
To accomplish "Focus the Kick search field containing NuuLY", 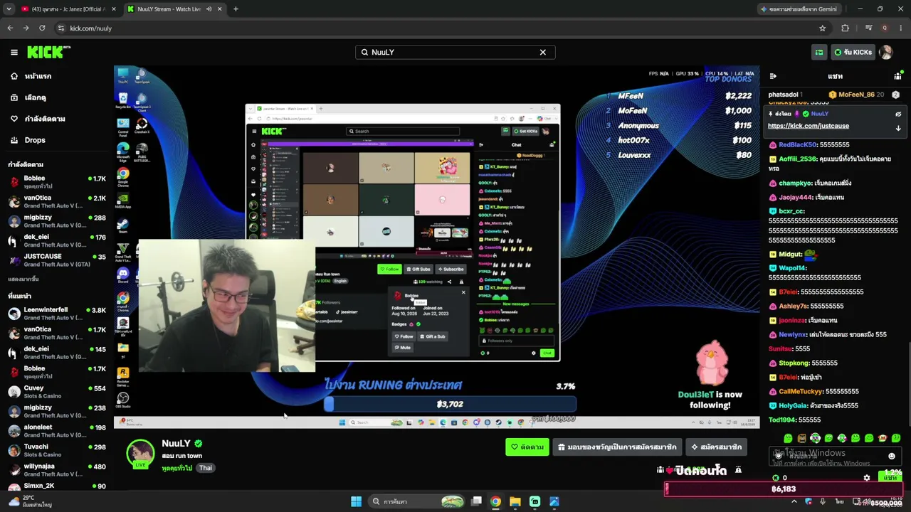I will pyautogui.click(x=455, y=52).
